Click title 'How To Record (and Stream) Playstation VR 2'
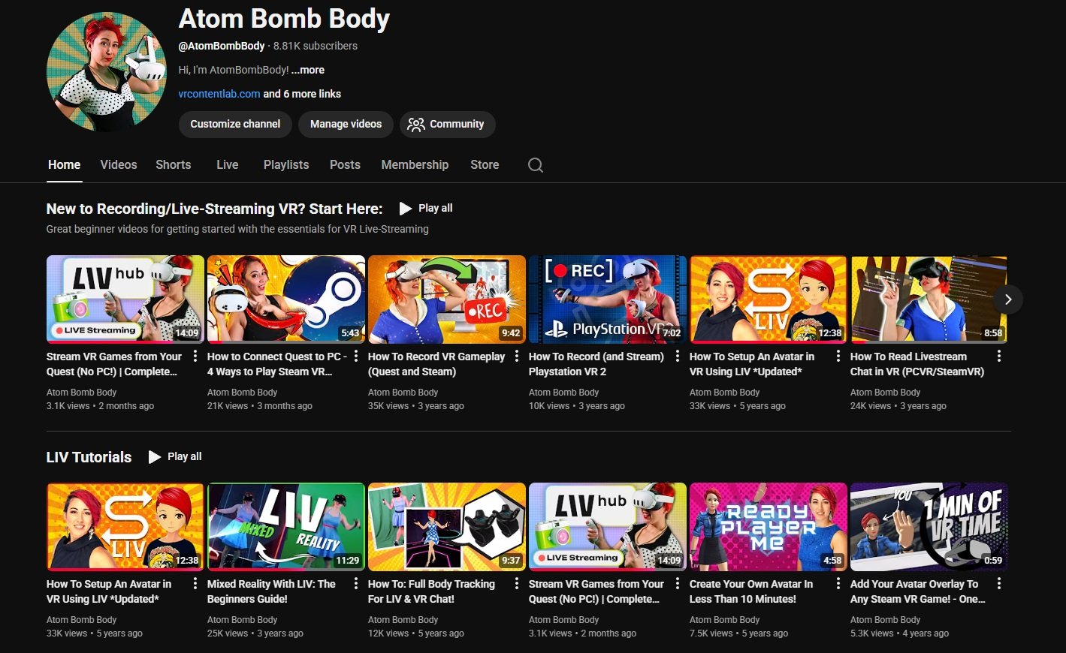The image size is (1066, 653). pyautogui.click(x=596, y=364)
